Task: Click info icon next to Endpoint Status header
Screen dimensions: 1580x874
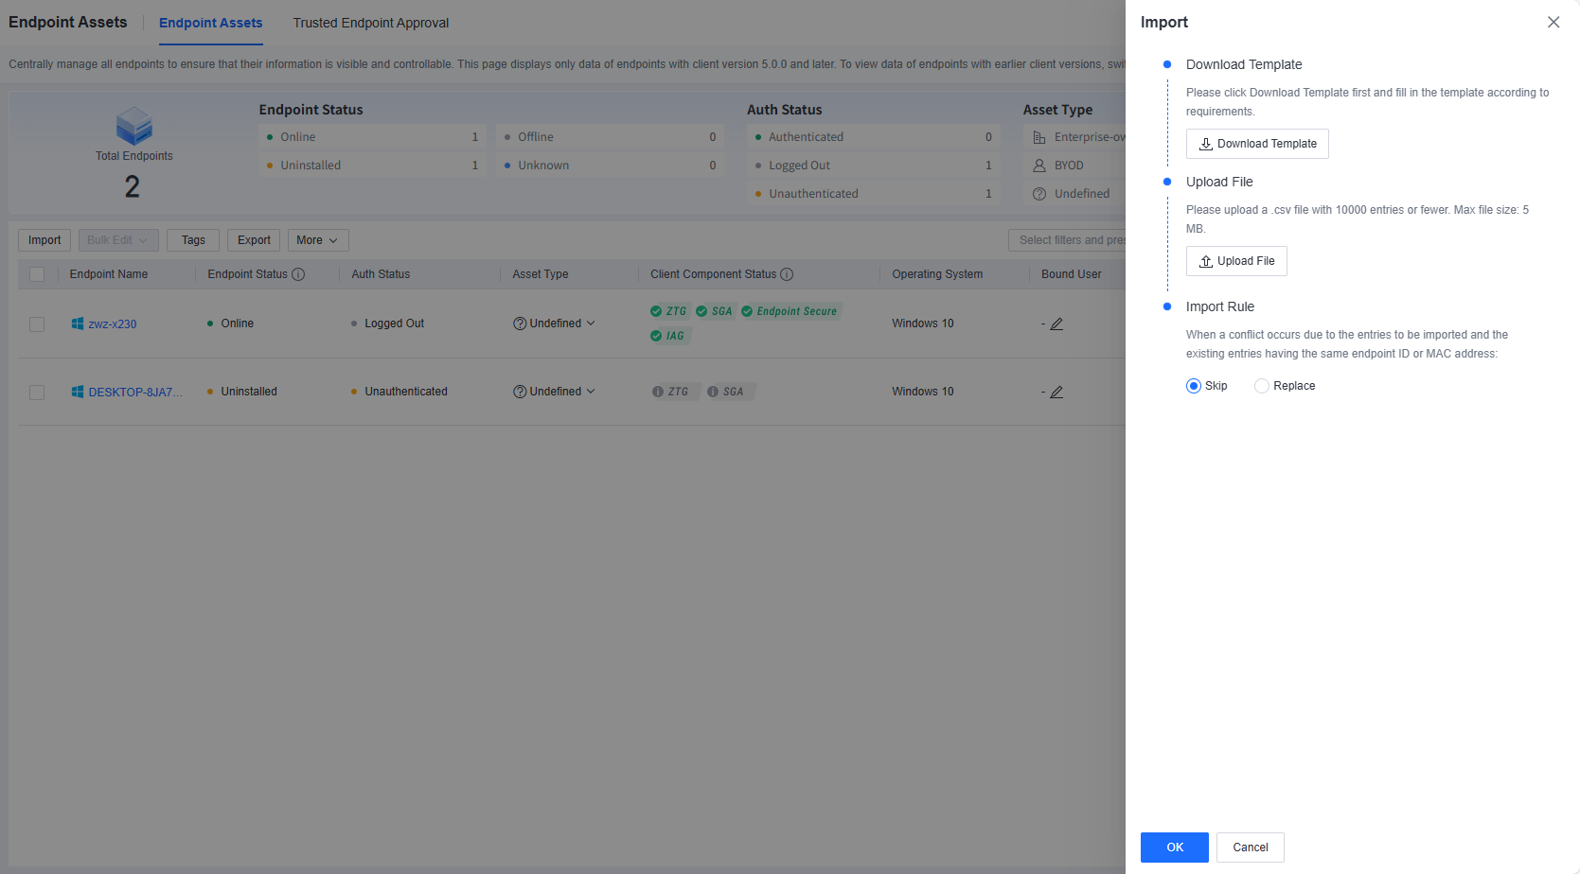Action: (x=298, y=274)
